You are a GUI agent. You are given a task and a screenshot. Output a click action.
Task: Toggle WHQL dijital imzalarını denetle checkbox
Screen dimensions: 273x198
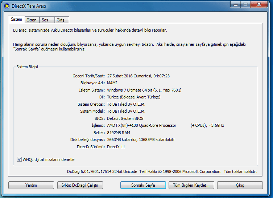point(19,159)
